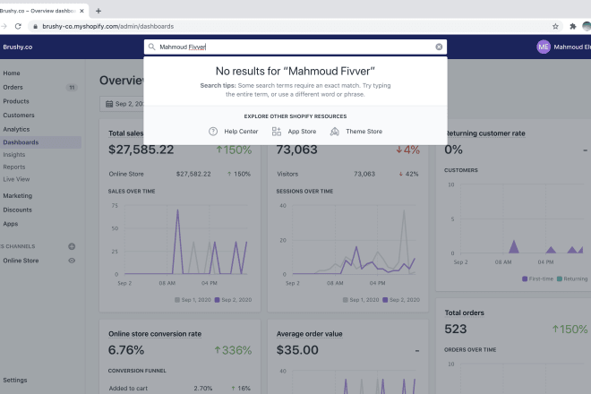Click the Brushy.co store name

click(18, 47)
